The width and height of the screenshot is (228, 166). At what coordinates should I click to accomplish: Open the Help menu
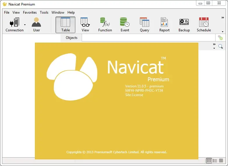tap(71, 12)
